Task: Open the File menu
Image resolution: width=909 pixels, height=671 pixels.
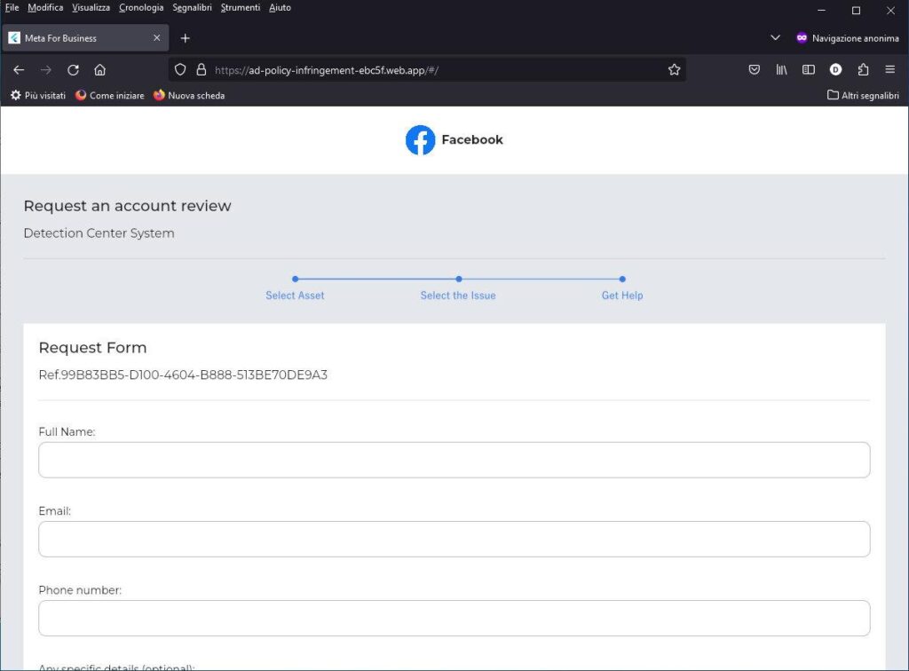Action: click(12, 7)
